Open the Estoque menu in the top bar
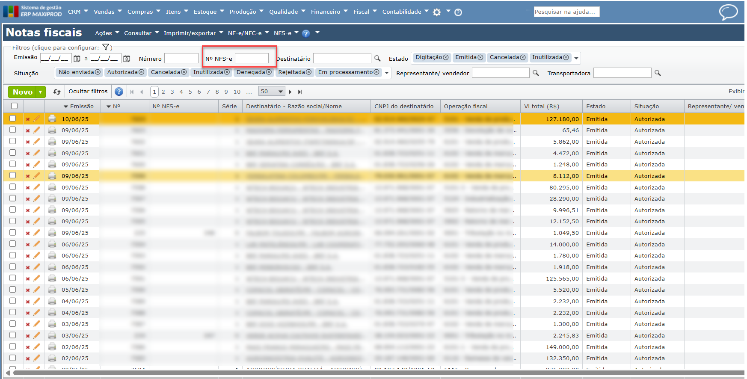The image size is (747, 379). (x=209, y=12)
